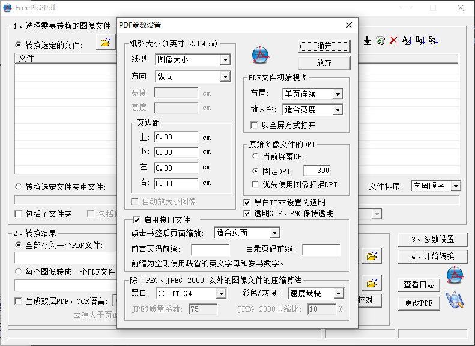Click the 右 right margin field
This screenshot has height=346, width=475.
pos(176,184)
